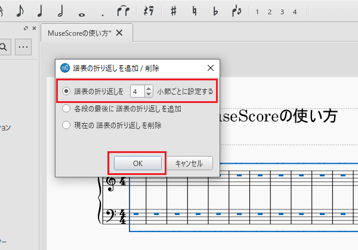Select the quarter note duration

click(x=40, y=11)
